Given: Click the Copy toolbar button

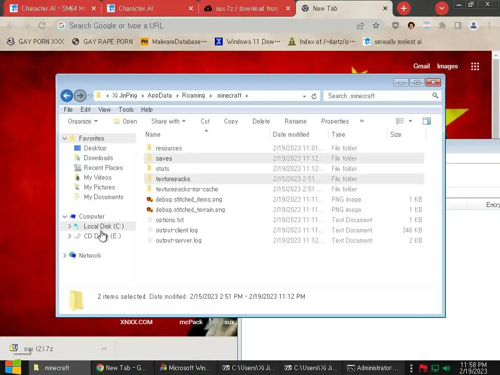Looking at the screenshot, I should 231,121.
